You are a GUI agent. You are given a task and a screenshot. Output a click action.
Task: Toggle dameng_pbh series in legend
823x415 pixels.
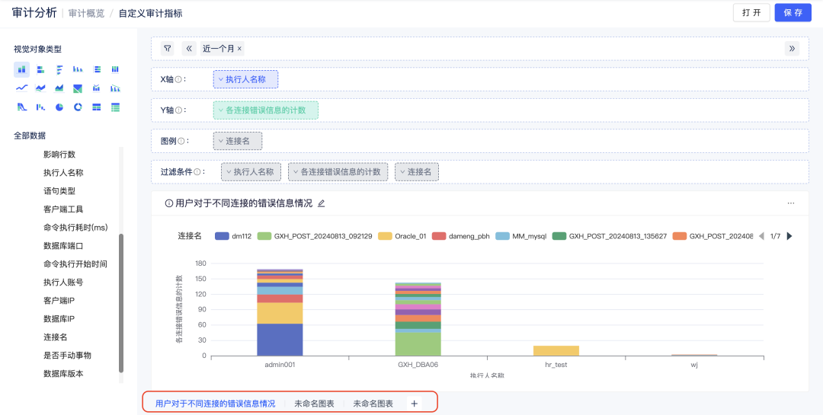tap(461, 236)
